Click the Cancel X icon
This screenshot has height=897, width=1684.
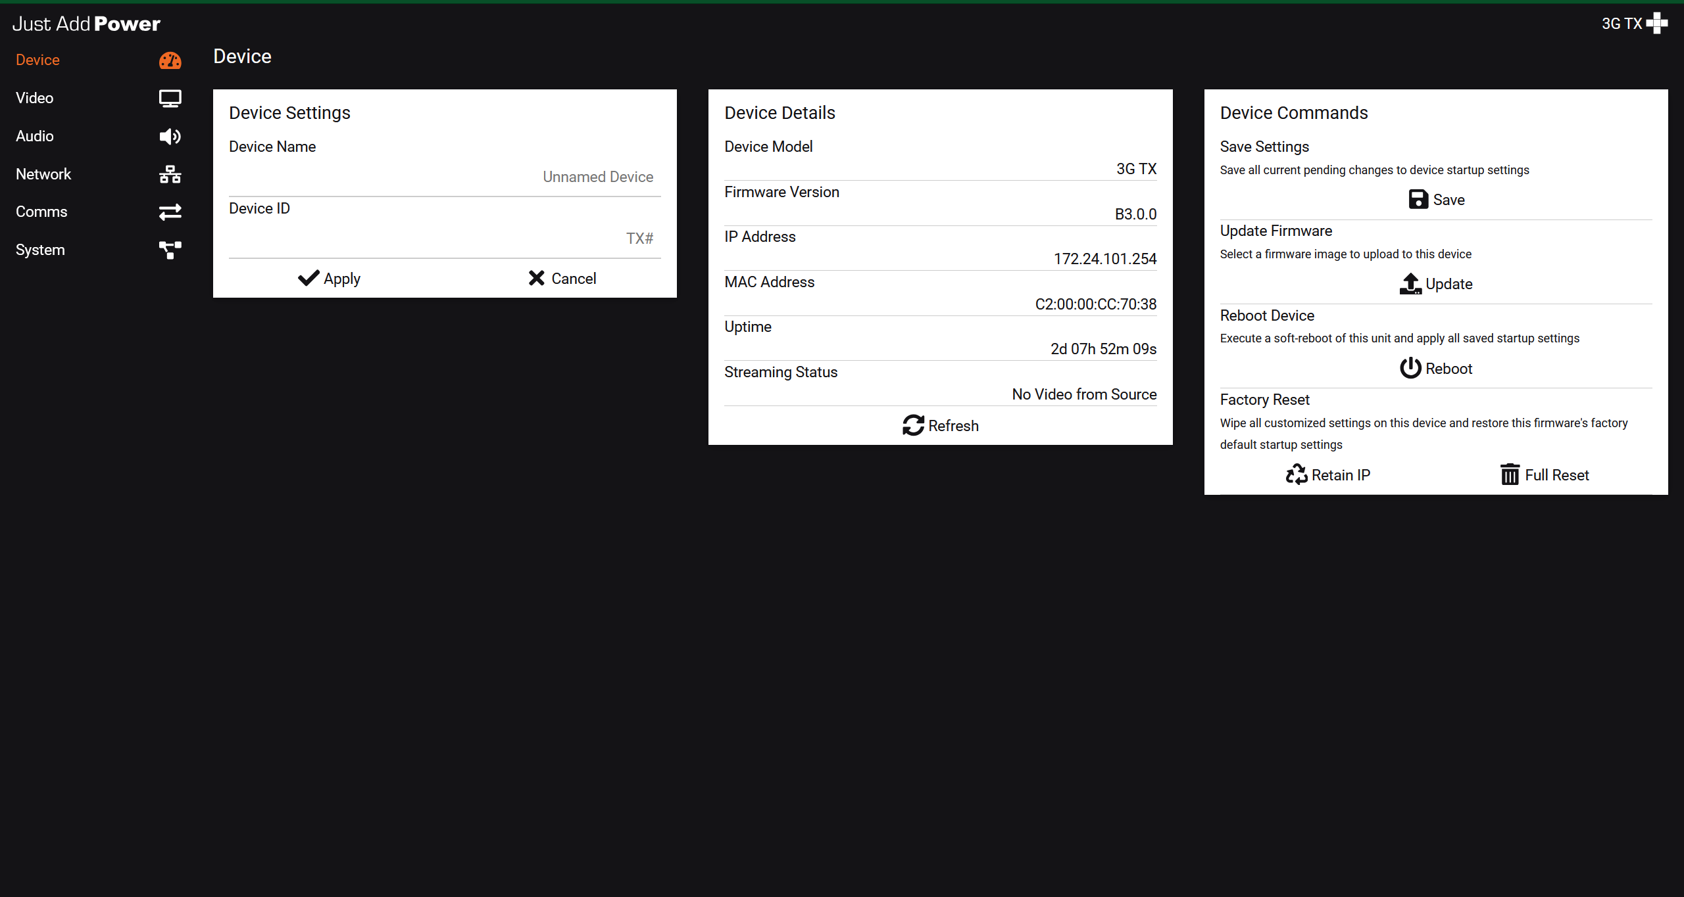(x=537, y=278)
